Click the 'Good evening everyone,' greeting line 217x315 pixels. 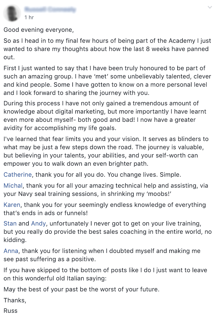(x=39, y=30)
